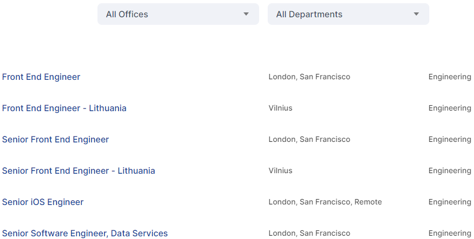474x239 pixels.
Task: Click location text beside Senior Front End Engineer
Action: tap(309, 139)
